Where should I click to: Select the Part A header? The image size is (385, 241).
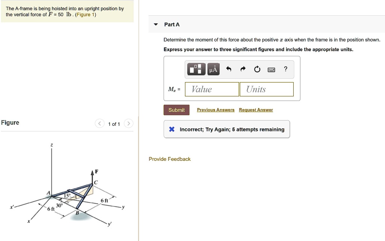[171, 24]
